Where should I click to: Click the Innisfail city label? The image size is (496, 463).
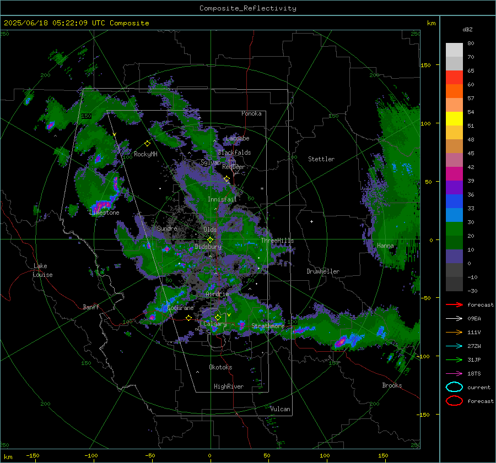tap(222, 199)
